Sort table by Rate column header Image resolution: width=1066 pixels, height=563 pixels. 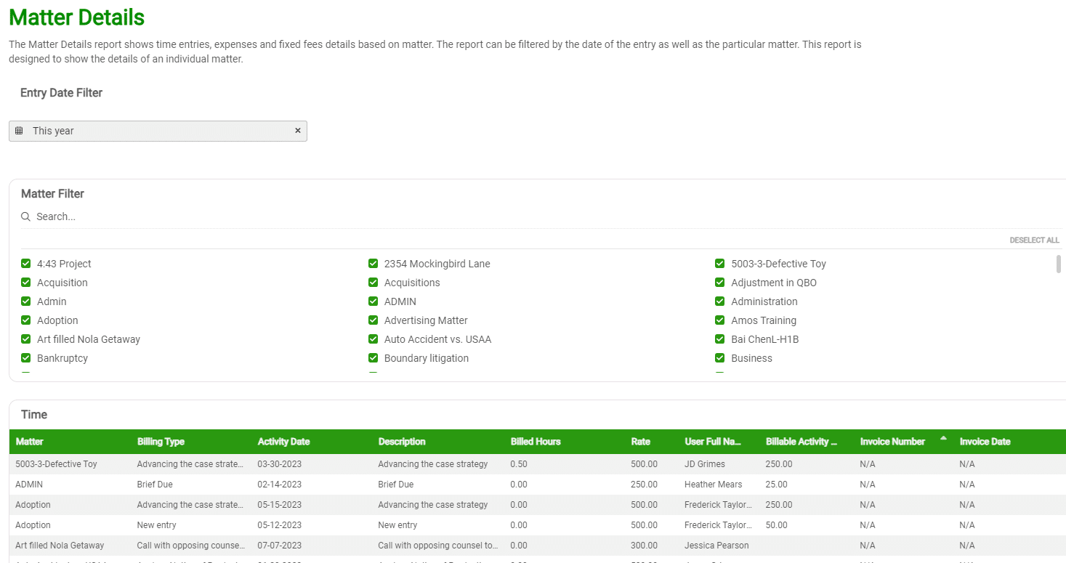click(x=640, y=442)
